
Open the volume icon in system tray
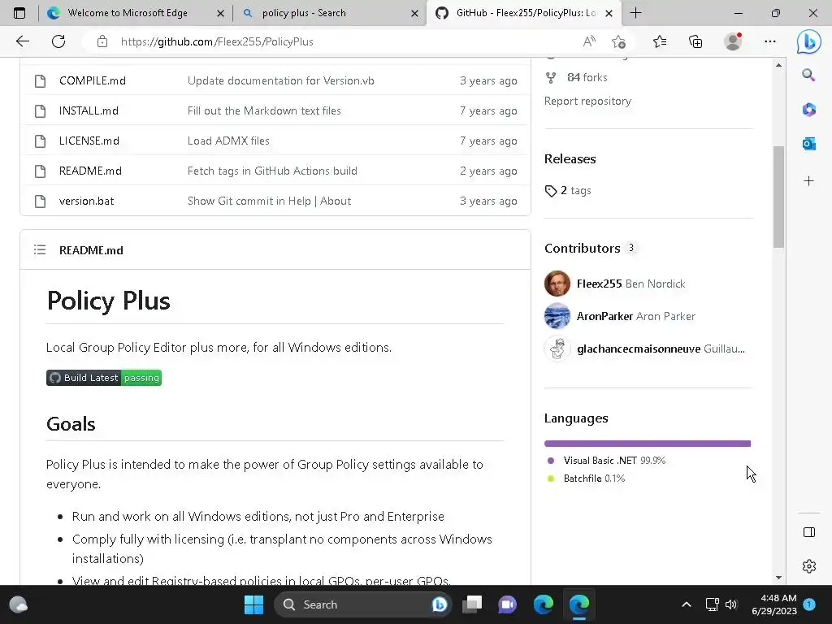[x=731, y=604]
